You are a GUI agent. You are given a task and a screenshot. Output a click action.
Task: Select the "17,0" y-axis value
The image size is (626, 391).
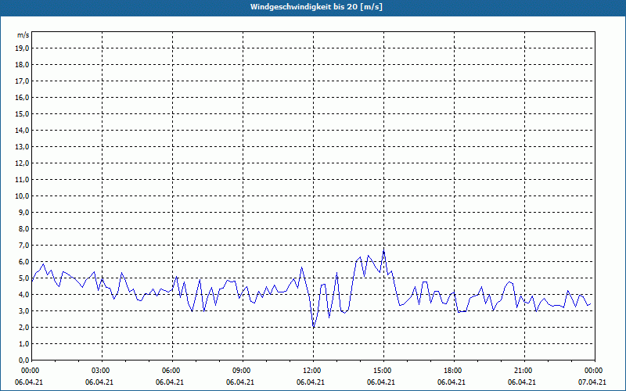23,81
